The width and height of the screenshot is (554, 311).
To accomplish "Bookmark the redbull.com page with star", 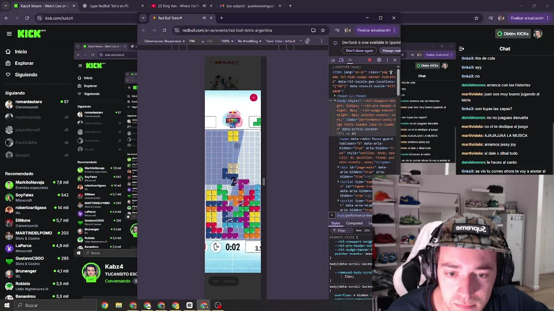I will (323, 30).
